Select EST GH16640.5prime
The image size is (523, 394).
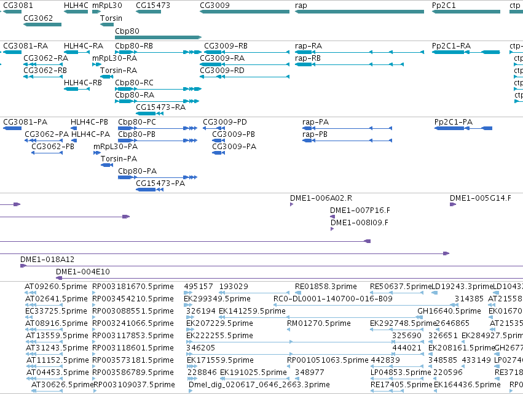449,311
